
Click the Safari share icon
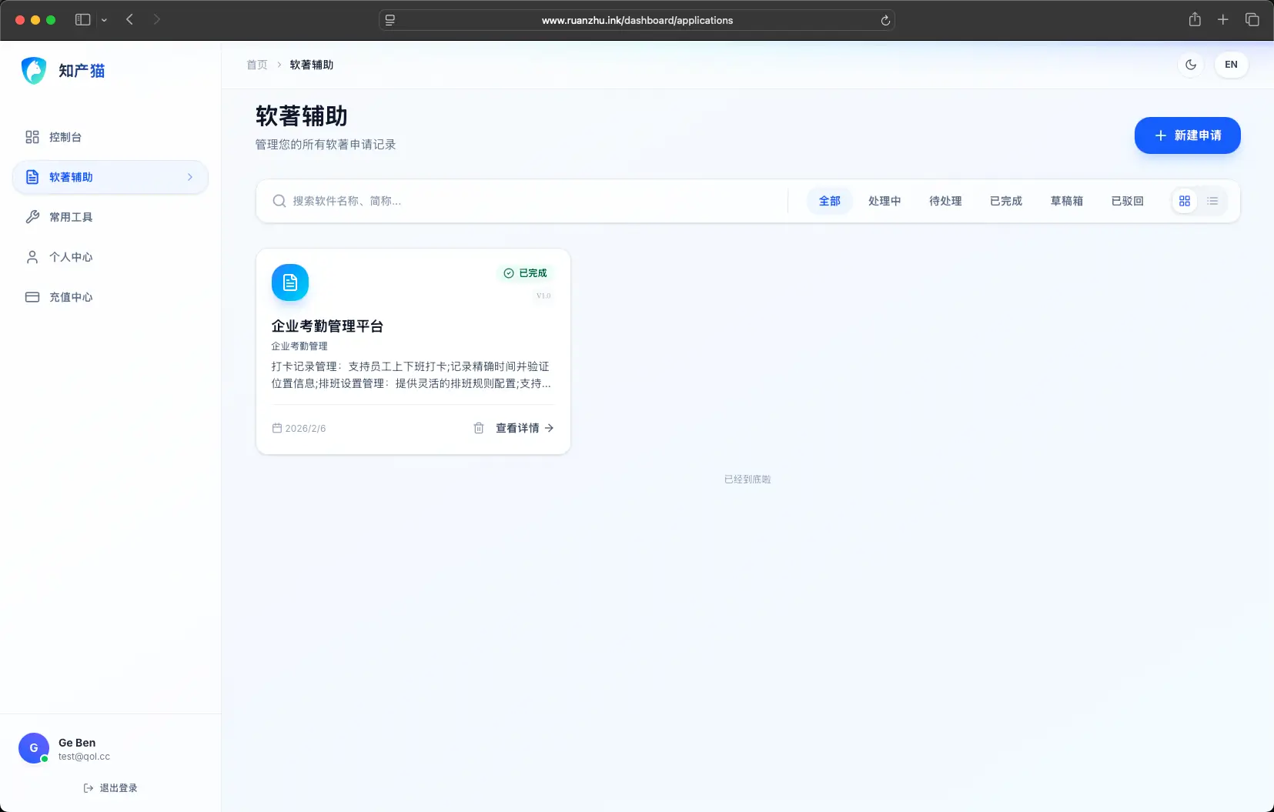pyautogui.click(x=1195, y=20)
